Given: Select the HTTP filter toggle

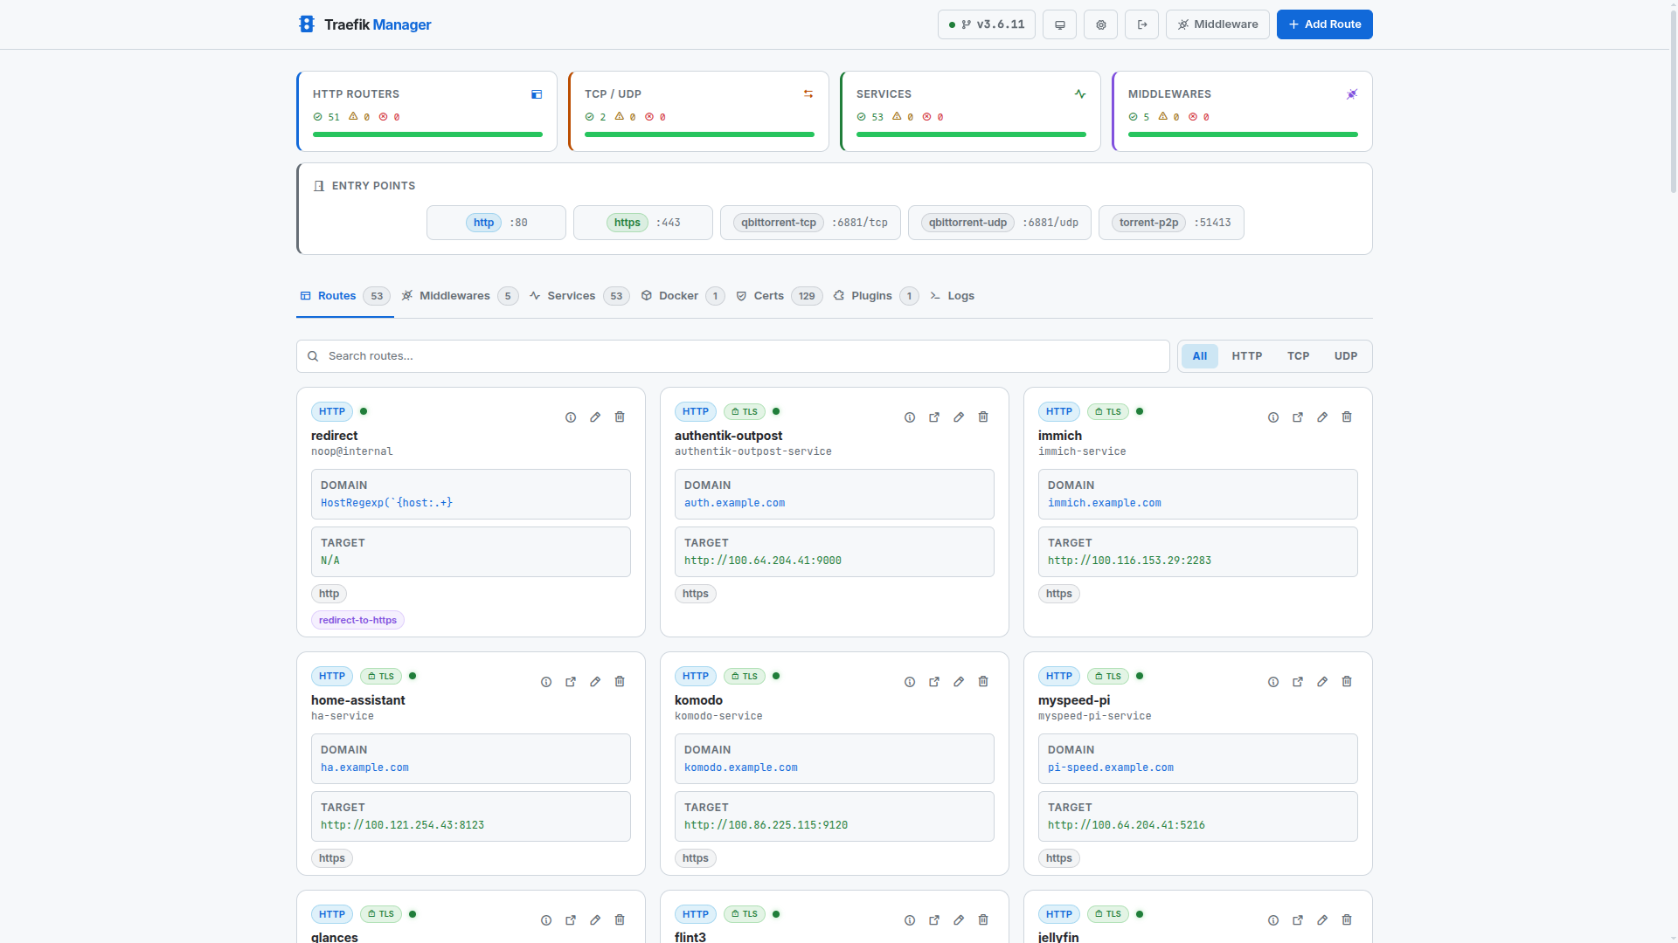Looking at the screenshot, I should [1245, 355].
